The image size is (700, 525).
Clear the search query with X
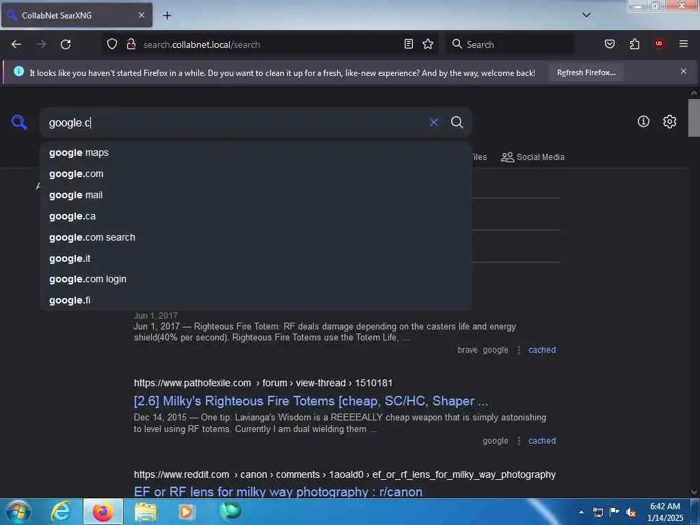coord(433,122)
